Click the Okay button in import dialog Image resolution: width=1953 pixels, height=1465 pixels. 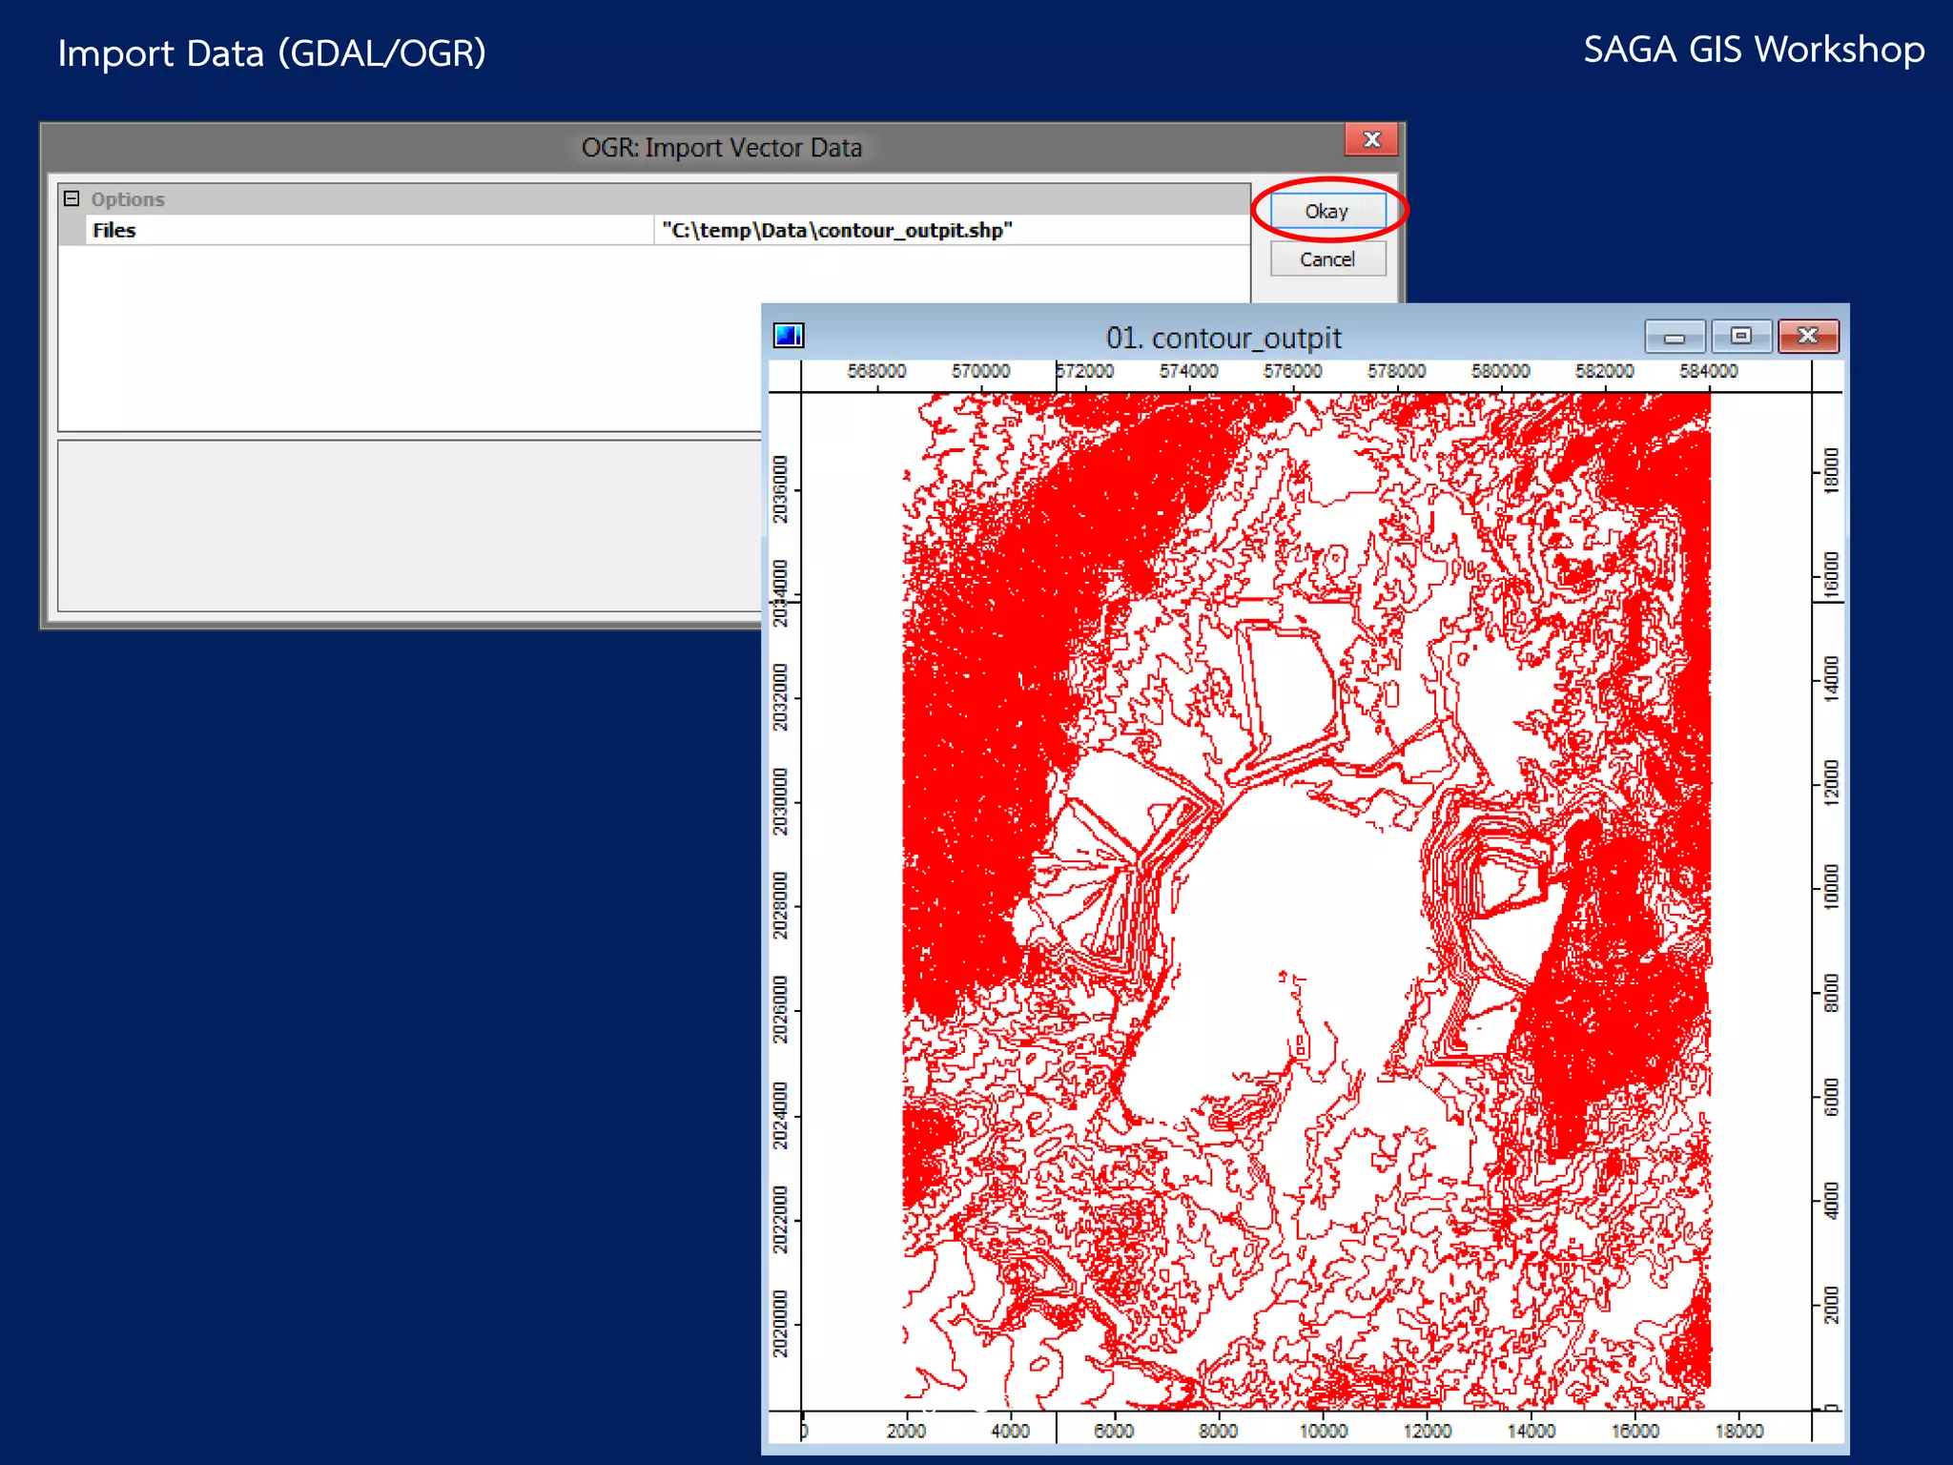1327,211
